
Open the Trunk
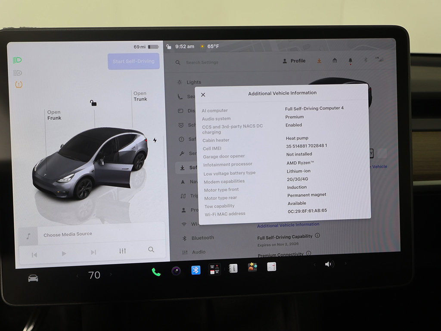[140, 96]
